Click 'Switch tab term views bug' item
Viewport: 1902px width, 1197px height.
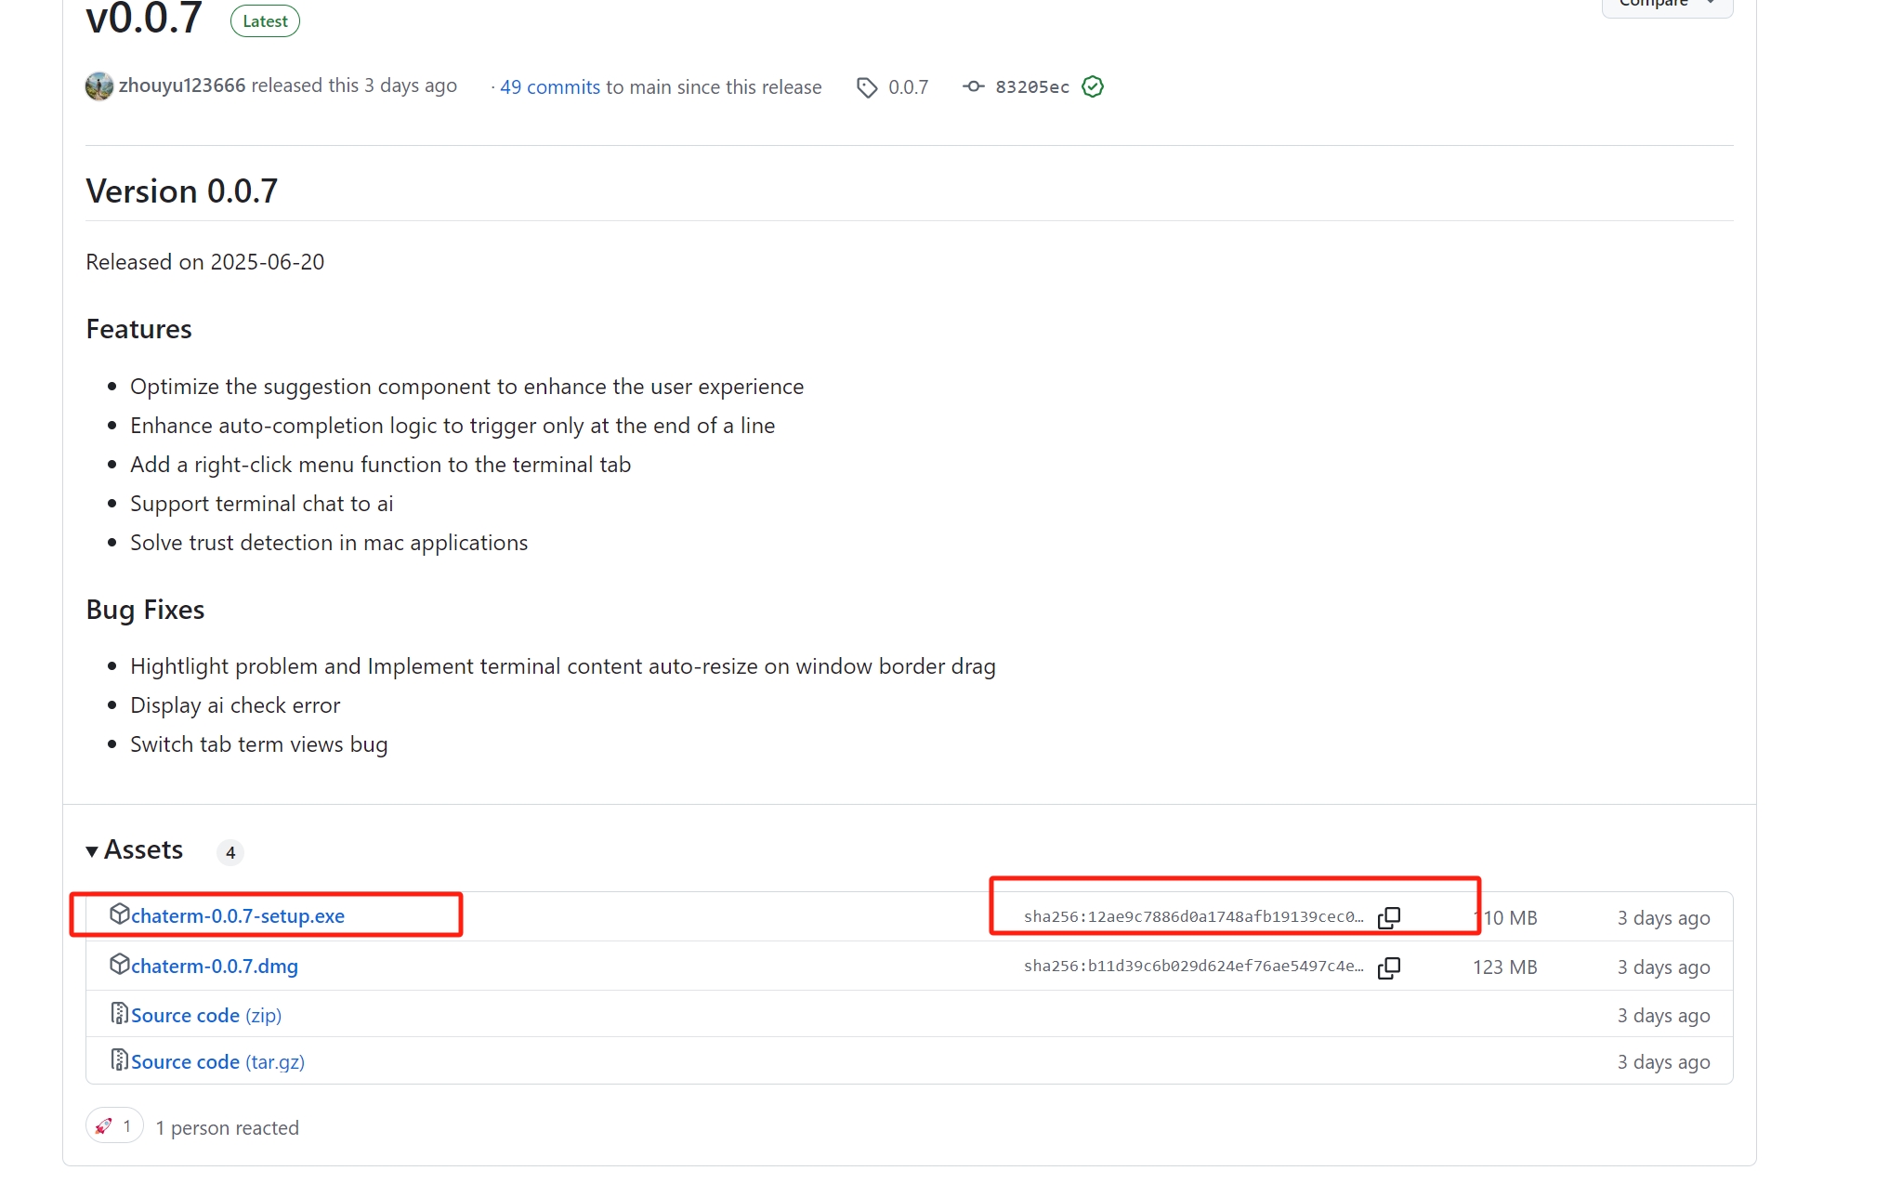259,744
